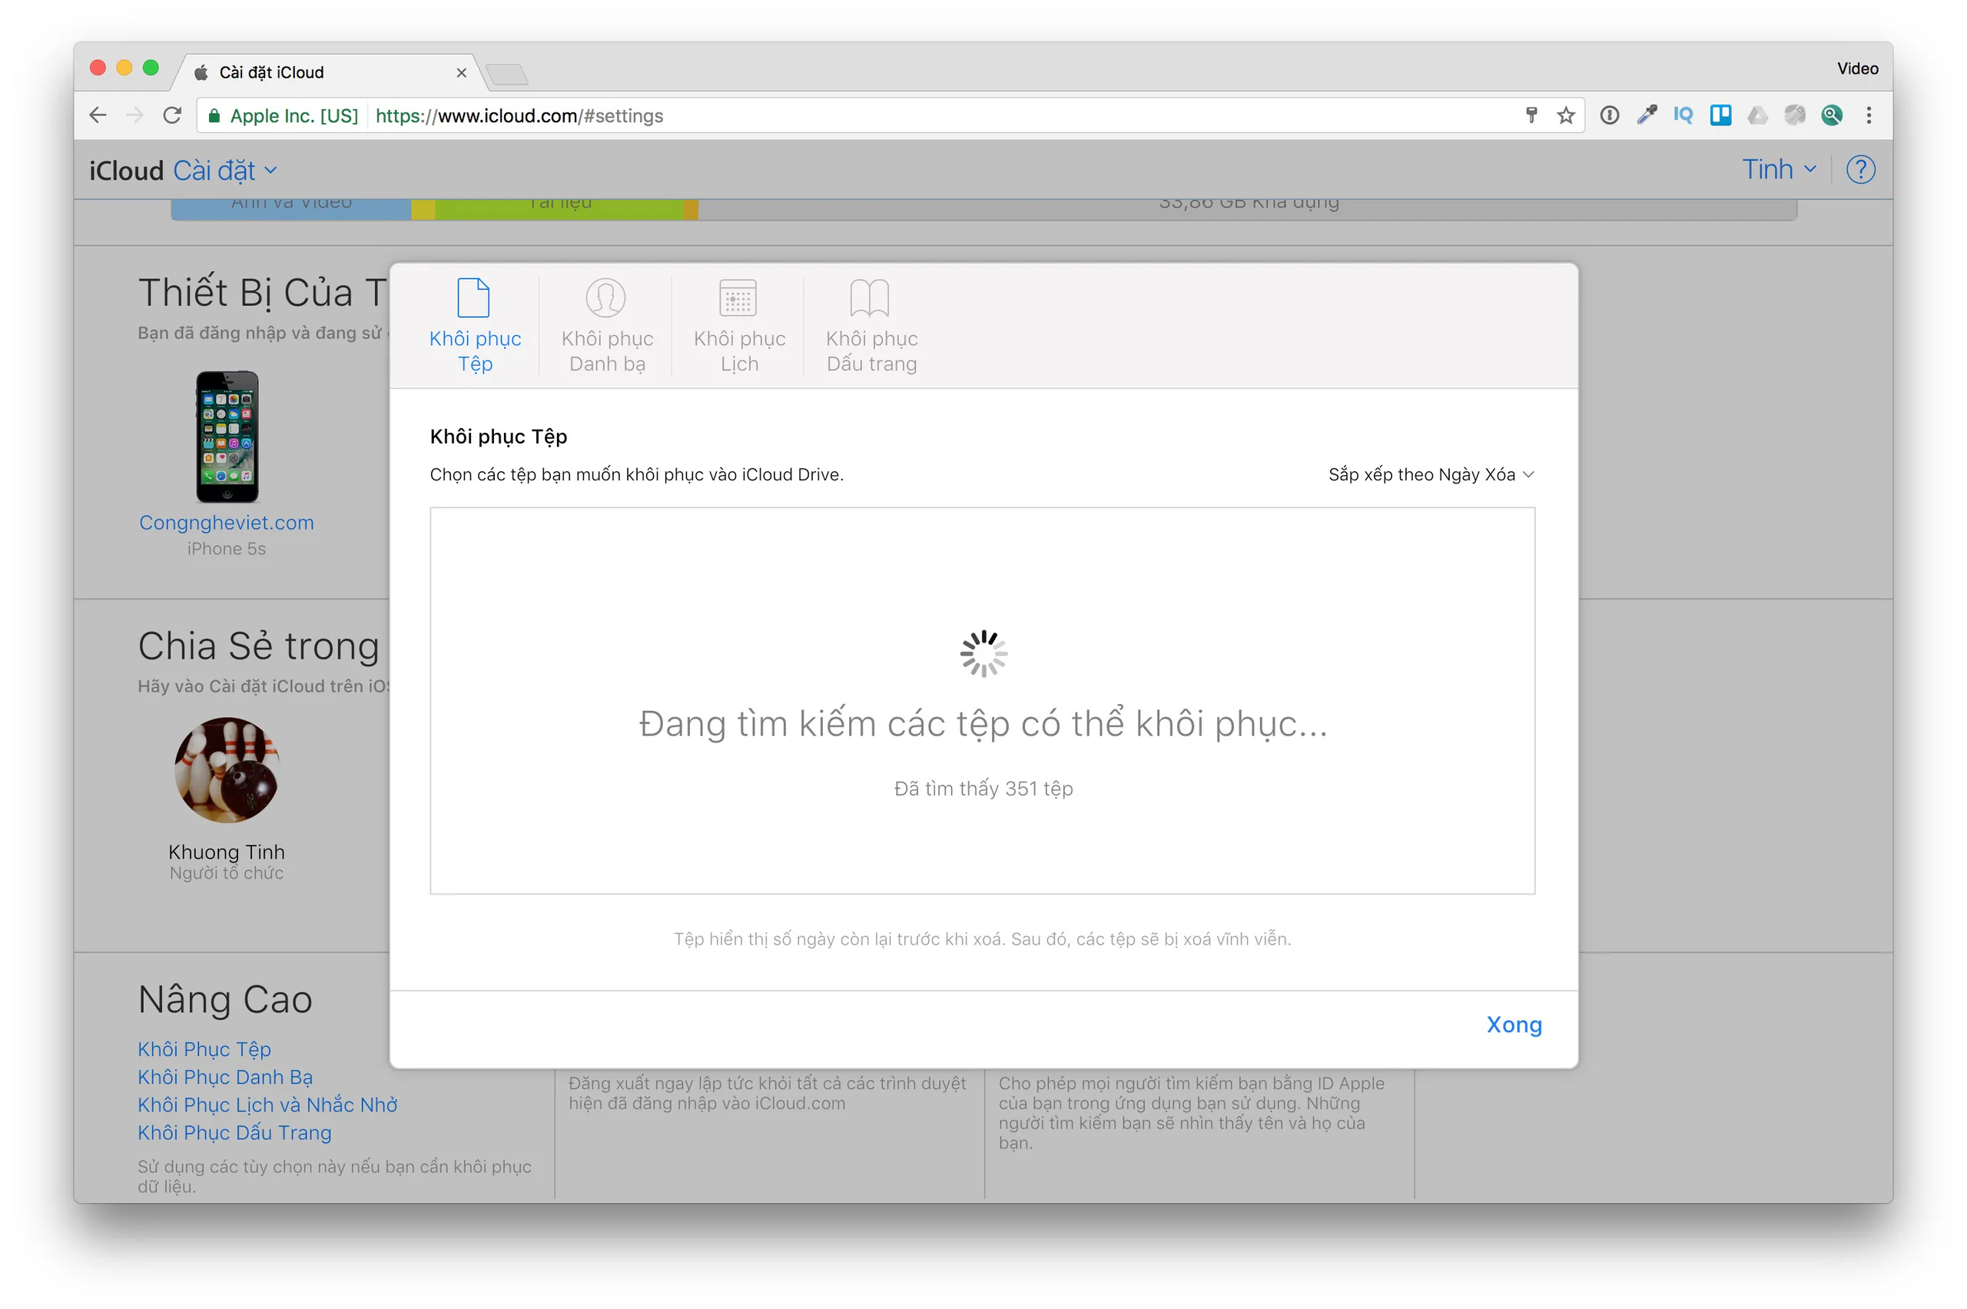
Task: Click the 1Password extension icon
Action: 1609,115
